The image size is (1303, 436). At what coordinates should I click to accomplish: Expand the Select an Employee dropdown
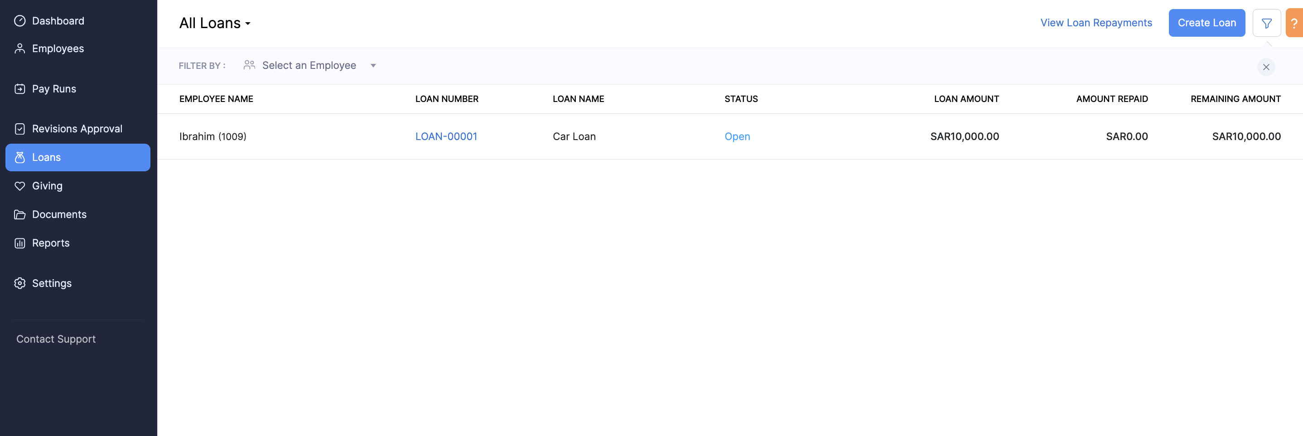309,65
